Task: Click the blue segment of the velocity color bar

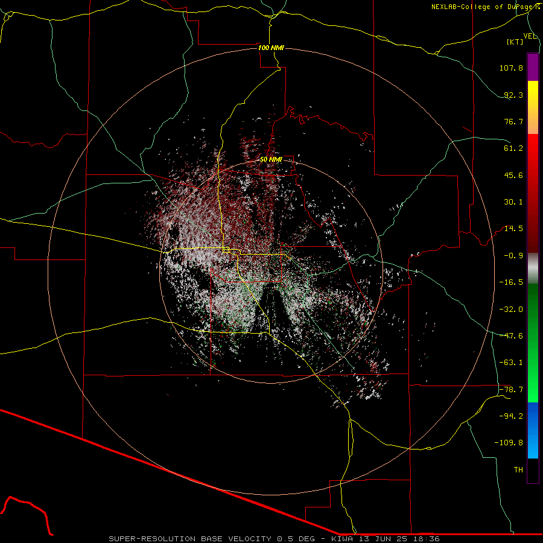Action: 533,430
